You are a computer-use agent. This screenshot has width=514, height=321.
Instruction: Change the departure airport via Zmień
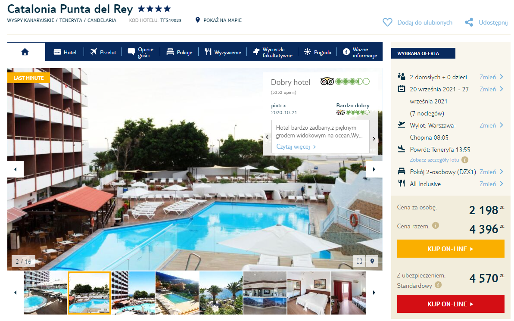point(491,125)
